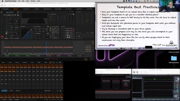Select the Universe view at bottom
The width and height of the screenshot is (180, 101).
(4, 100)
